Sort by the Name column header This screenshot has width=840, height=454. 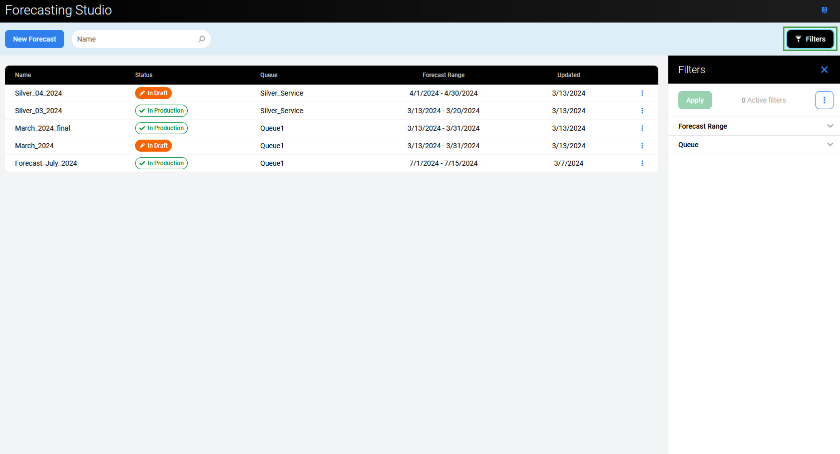point(23,75)
